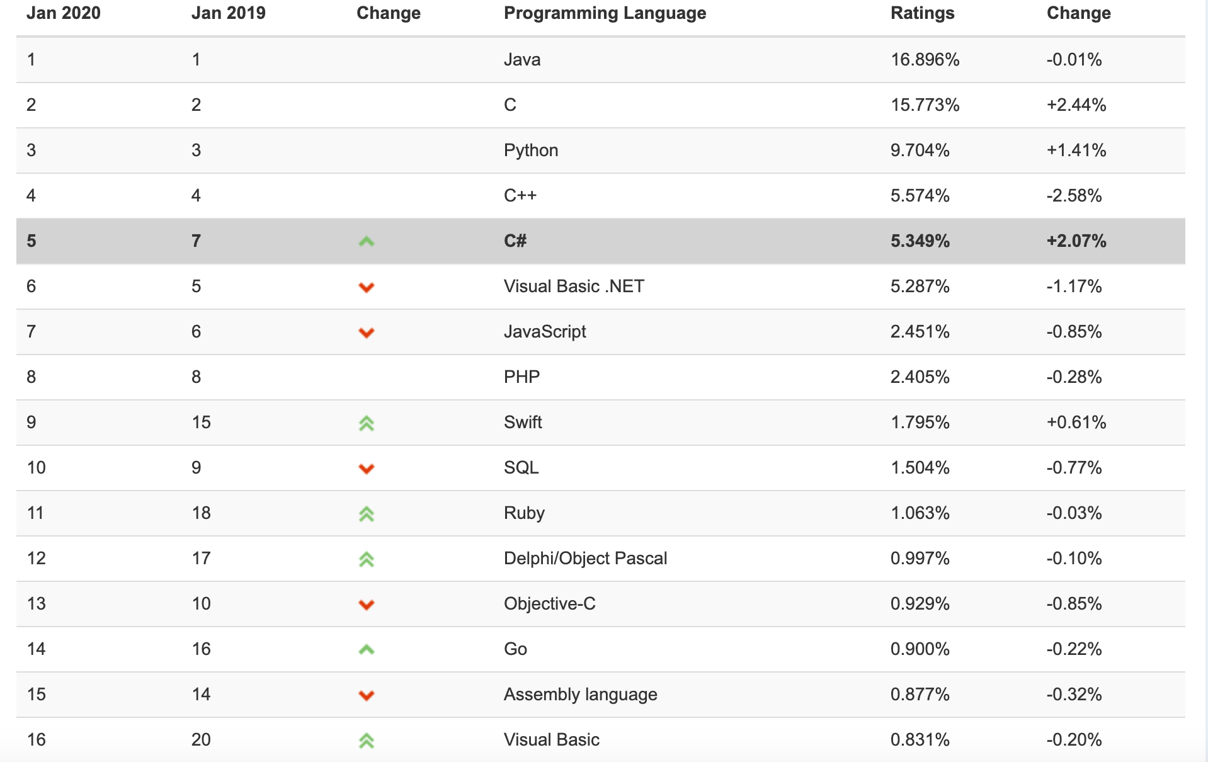Click the red down arrow in SQL row
Screen dimensions: 1208x762
point(367,469)
